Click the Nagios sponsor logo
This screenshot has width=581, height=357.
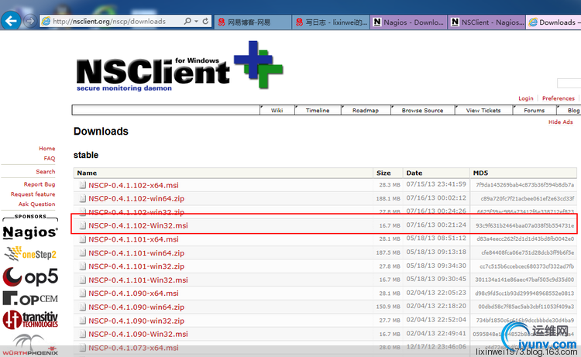(30, 232)
